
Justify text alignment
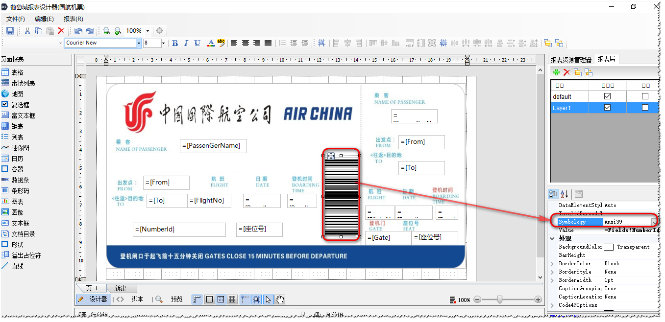[268, 43]
